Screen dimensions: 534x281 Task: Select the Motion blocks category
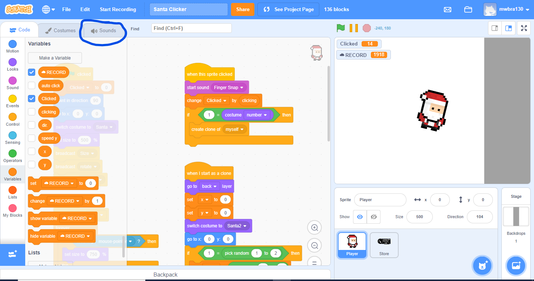(x=13, y=47)
